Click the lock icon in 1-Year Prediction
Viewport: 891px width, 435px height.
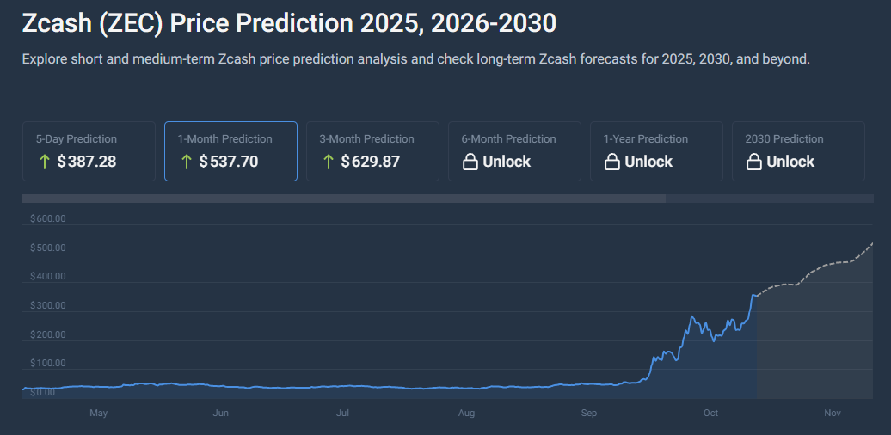point(611,162)
